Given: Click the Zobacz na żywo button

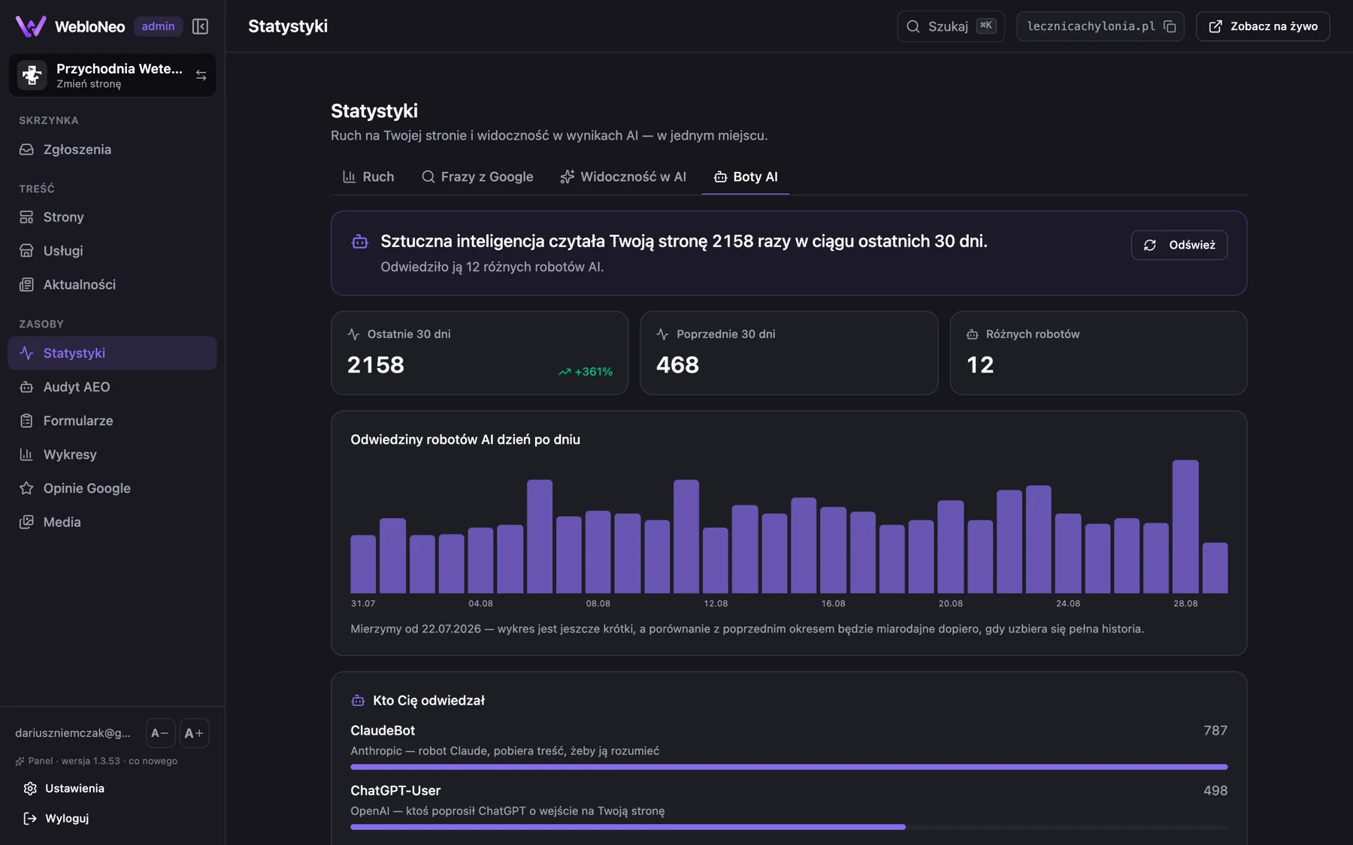Looking at the screenshot, I should (1263, 26).
